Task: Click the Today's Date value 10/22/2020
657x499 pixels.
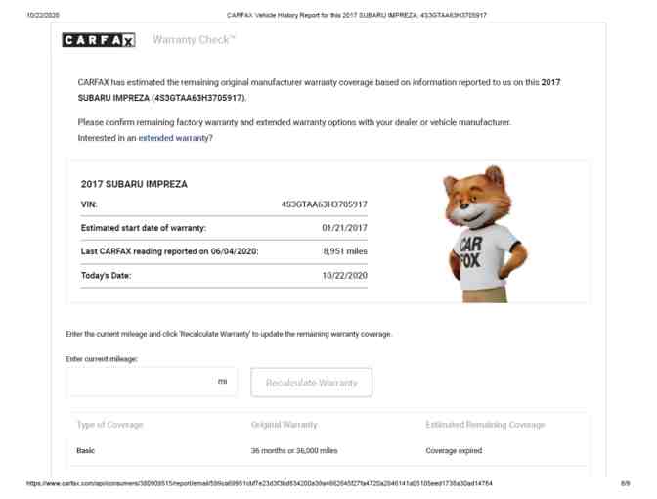Action: tap(344, 276)
